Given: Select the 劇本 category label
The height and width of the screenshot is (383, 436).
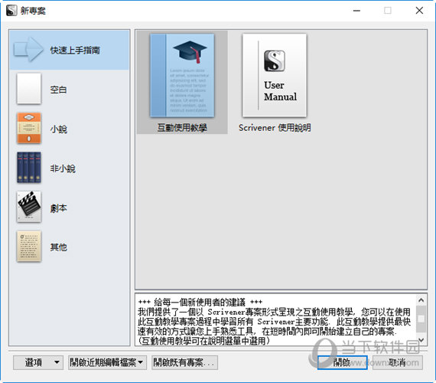Looking at the screenshot, I should click(58, 208).
